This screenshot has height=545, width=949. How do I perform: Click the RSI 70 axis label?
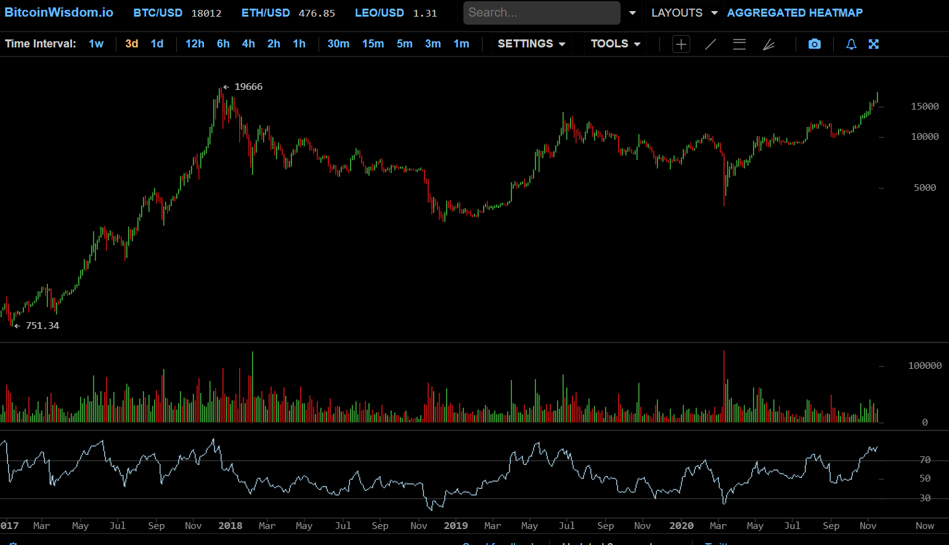point(925,460)
